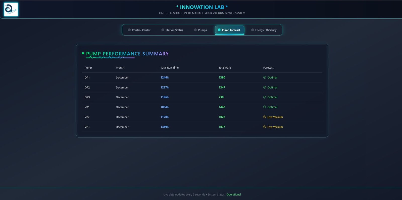Click the VP2 Low Vacuum forecast label
The height and width of the screenshot is (200, 402).
pos(275,117)
